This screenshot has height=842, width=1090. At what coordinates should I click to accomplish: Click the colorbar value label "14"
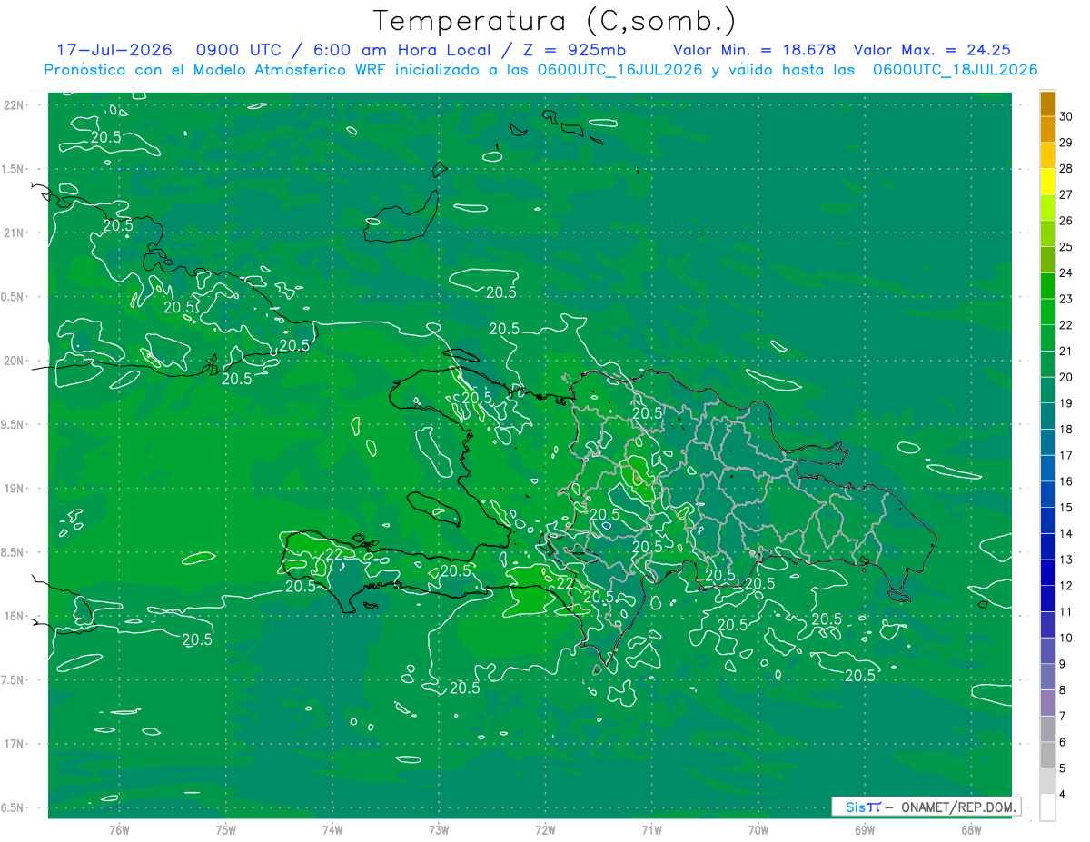1065,533
